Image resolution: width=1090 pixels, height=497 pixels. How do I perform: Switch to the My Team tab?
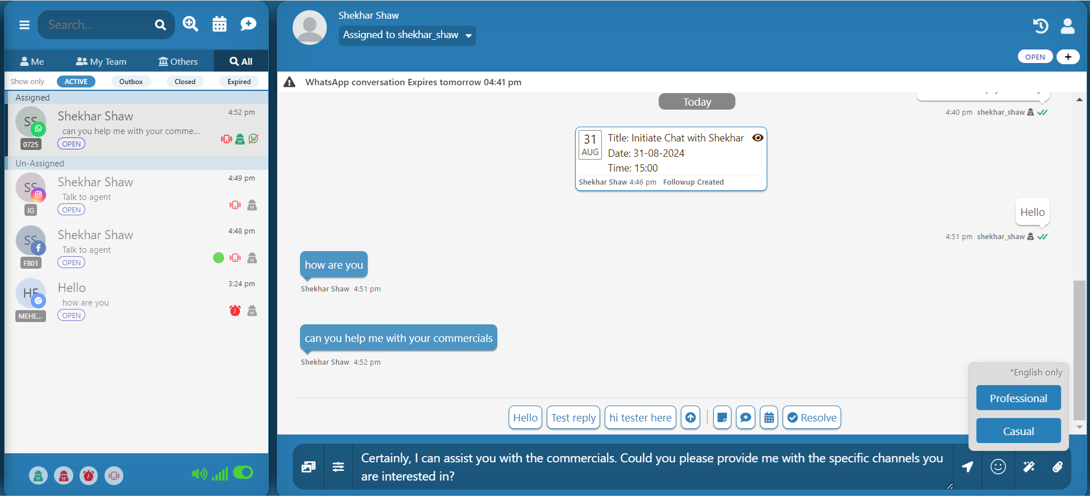(101, 61)
